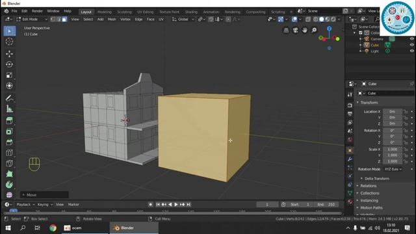Switch orthographic/perspective grid icon
The width and height of the screenshot is (416, 234).
point(286,31)
